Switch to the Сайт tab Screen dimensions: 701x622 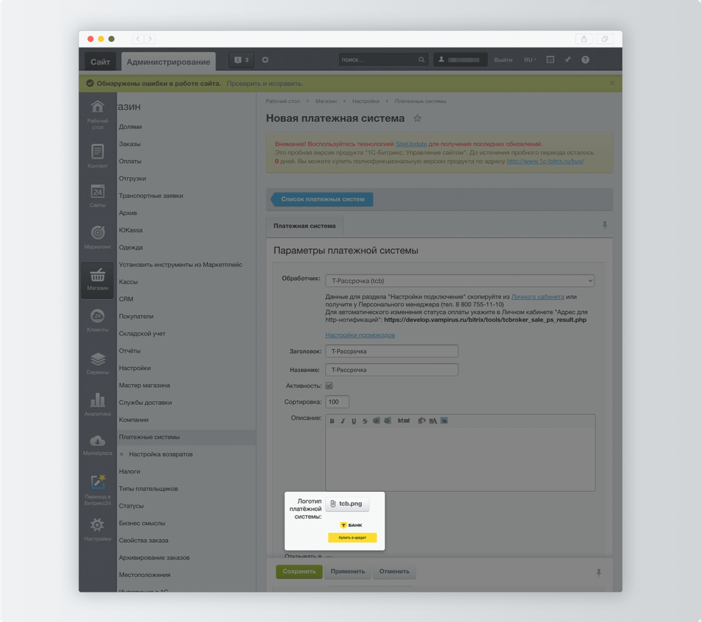click(100, 62)
